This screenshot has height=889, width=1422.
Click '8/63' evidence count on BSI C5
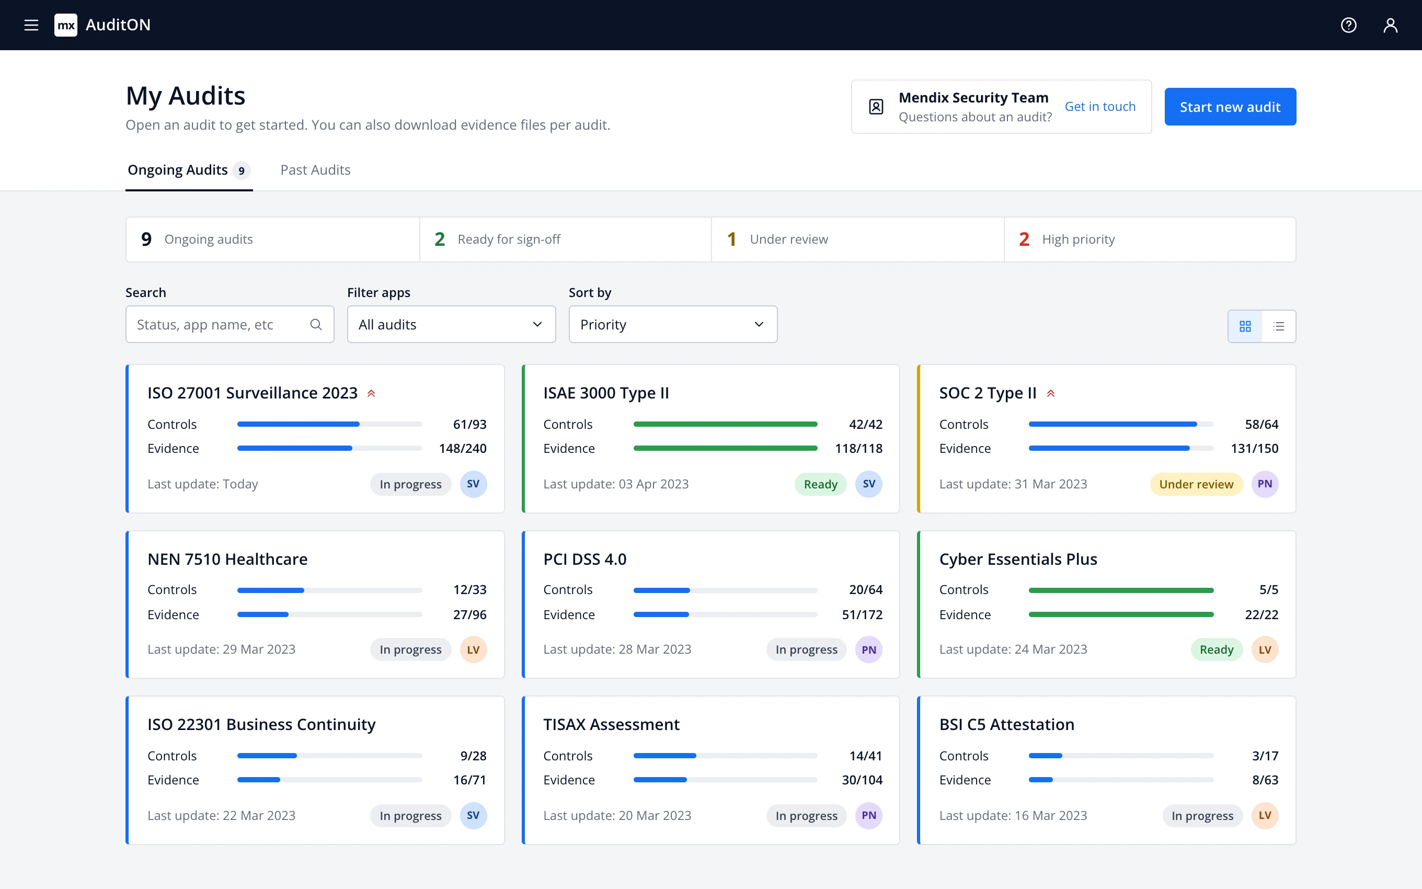pyautogui.click(x=1265, y=780)
